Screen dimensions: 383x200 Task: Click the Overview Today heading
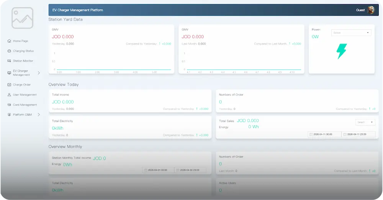click(64, 84)
